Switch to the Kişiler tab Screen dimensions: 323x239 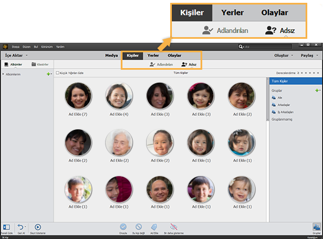point(133,56)
